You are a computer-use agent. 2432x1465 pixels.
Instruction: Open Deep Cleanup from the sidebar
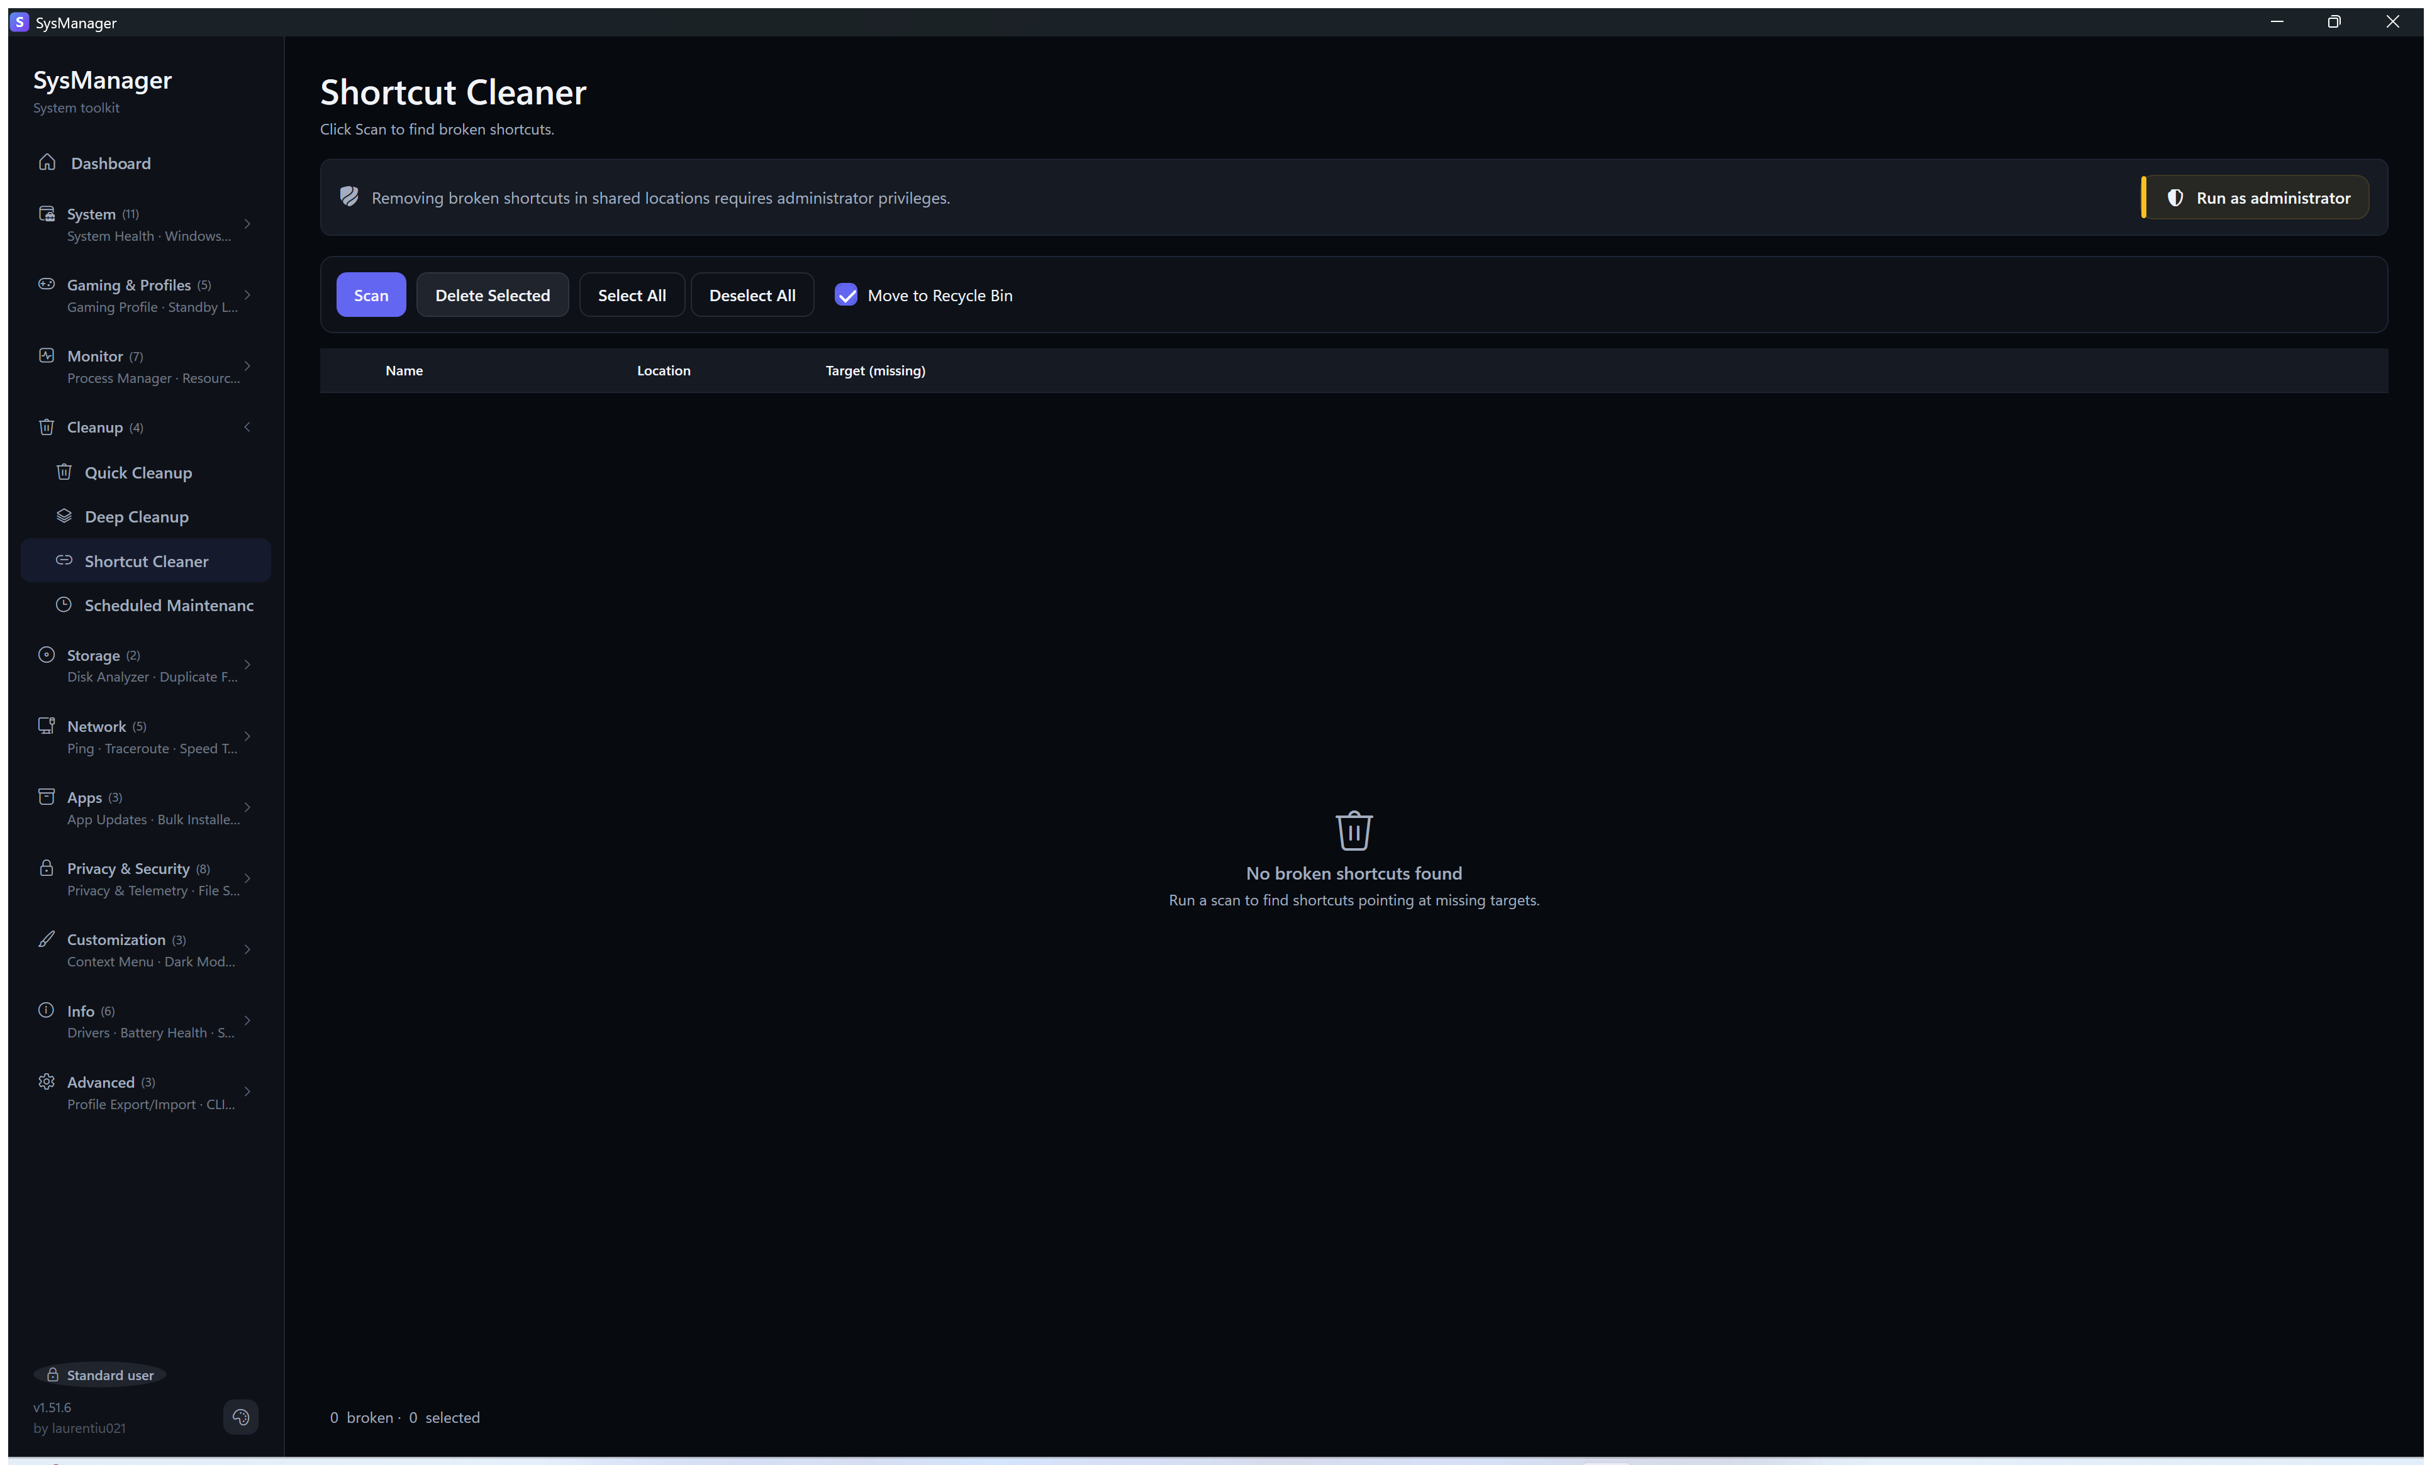[145, 517]
